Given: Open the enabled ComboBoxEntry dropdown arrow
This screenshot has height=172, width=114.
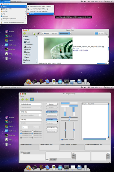Looking at the screenshot, I should (x=40, y=104).
